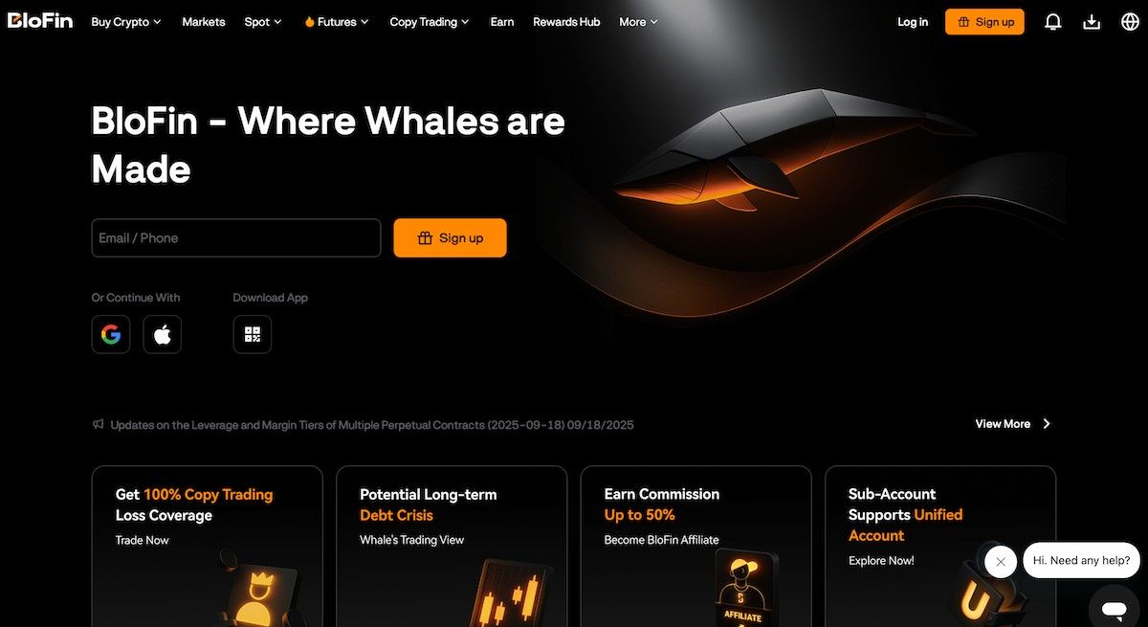Continue with Apple icon

tap(163, 334)
